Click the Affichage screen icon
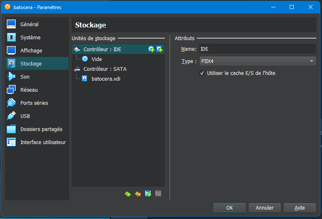This screenshot has width=322, height=219. pyautogui.click(x=11, y=50)
